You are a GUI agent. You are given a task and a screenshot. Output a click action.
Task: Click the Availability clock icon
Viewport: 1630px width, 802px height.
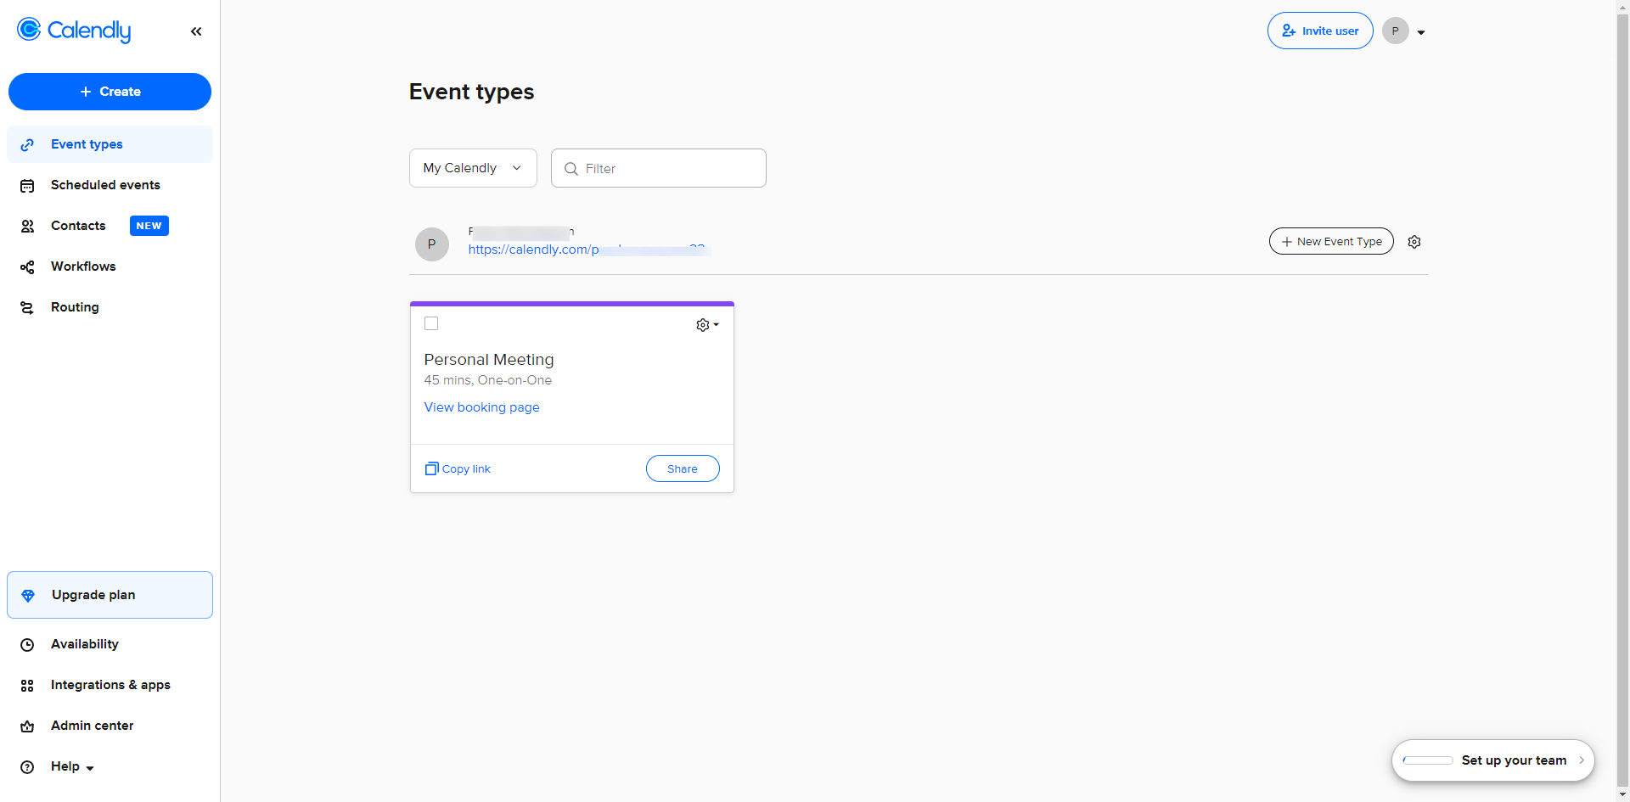click(27, 645)
